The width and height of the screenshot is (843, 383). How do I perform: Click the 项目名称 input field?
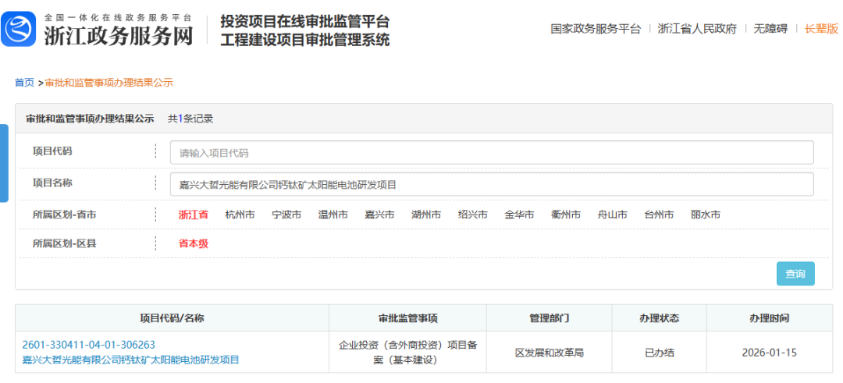(492, 185)
